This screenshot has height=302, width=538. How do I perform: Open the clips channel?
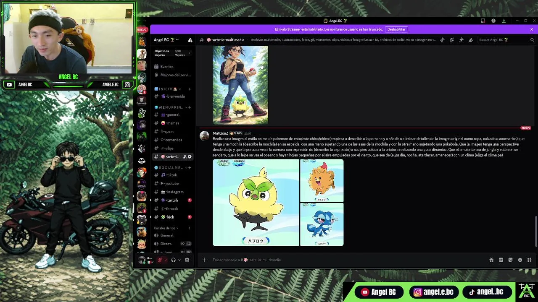tap(172, 148)
